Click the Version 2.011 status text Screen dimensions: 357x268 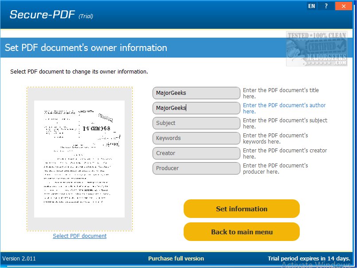19,258
